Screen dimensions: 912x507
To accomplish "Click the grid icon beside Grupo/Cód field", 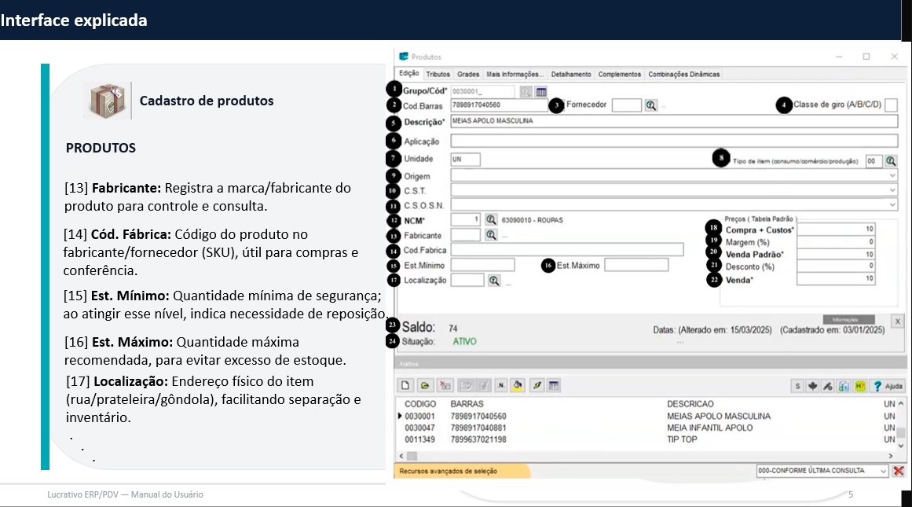I will [x=541, y=92].
